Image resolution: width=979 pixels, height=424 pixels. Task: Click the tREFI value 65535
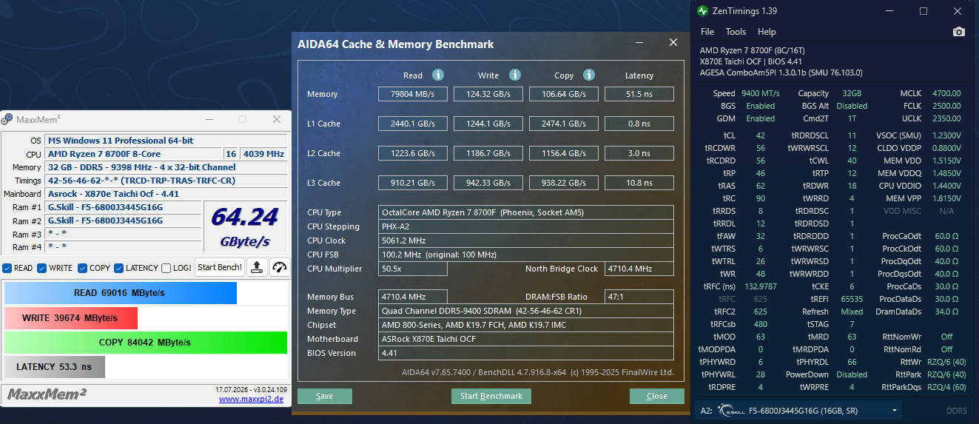coord(852,299)
